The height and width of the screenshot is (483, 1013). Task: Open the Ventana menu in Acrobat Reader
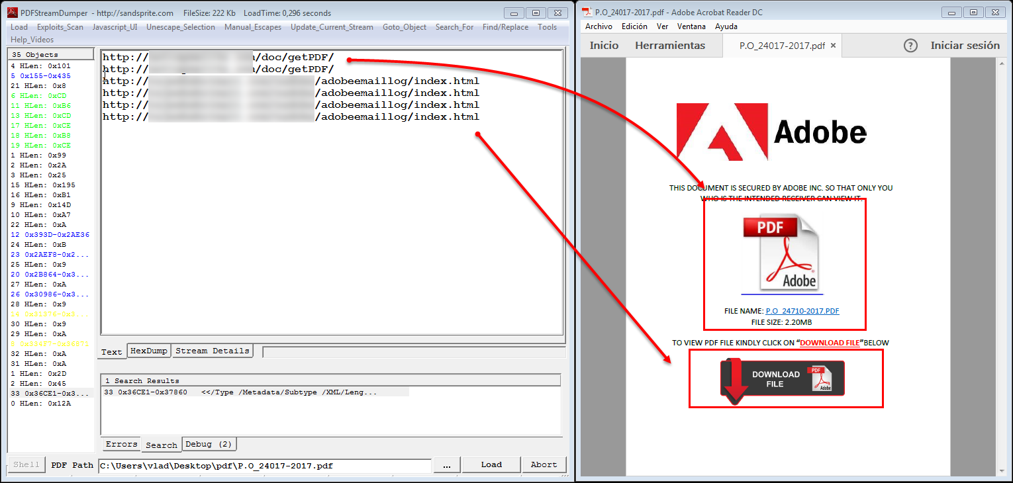(x=691, y=26)
